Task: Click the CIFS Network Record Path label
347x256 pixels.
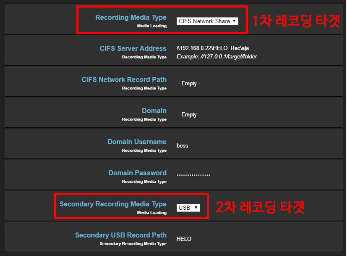Action: click(124, 80)
